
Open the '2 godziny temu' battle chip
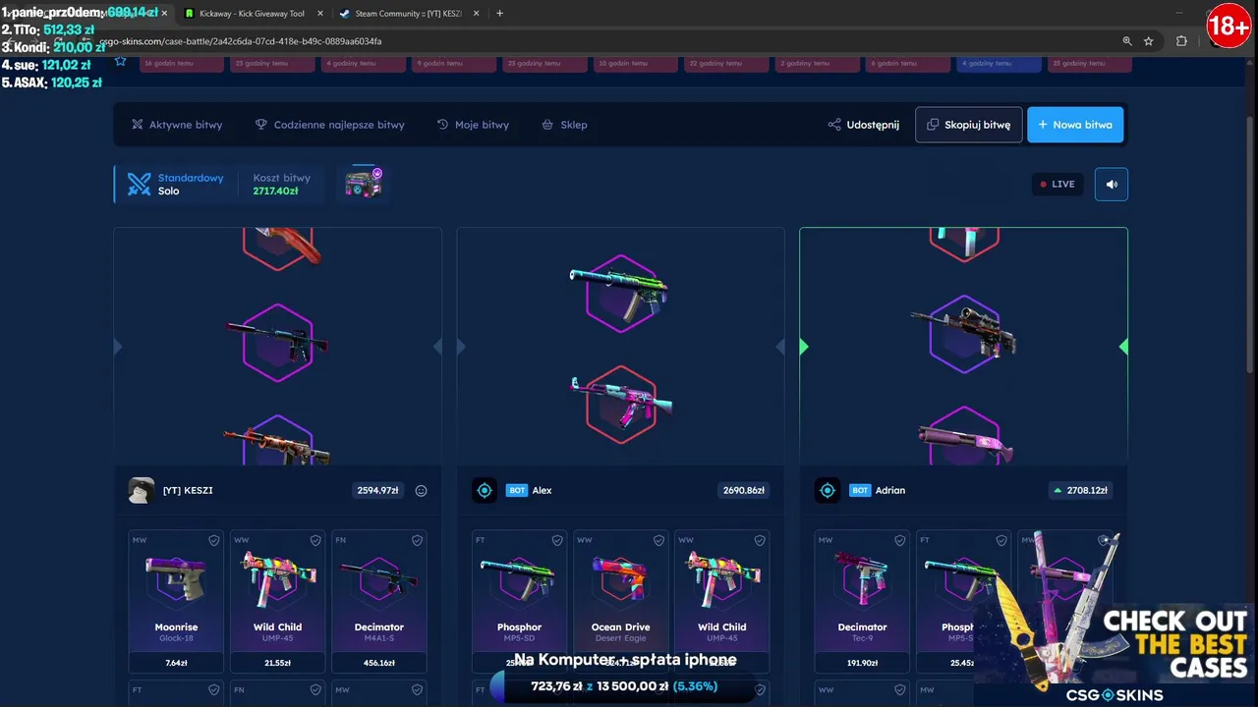(817, 64)
